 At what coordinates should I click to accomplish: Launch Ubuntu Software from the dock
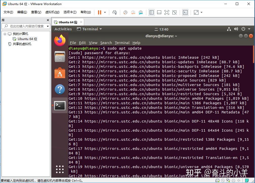[60, 73]
